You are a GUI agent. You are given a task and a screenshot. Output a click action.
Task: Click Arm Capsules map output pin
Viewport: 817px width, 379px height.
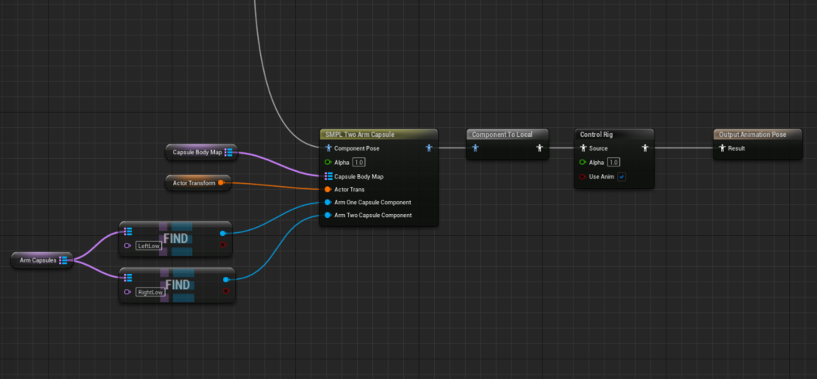[63, 260]
